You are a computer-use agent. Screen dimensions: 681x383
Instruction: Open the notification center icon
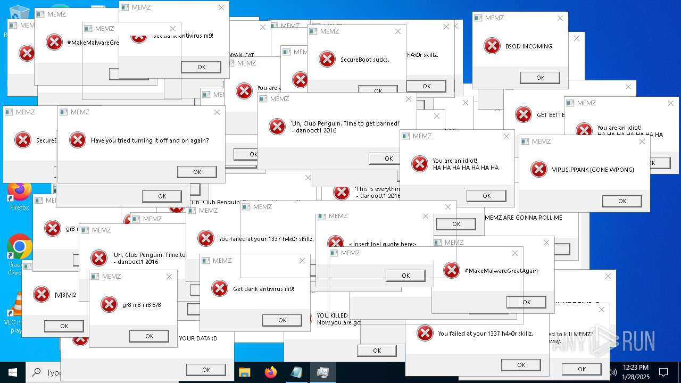[663, 372]
